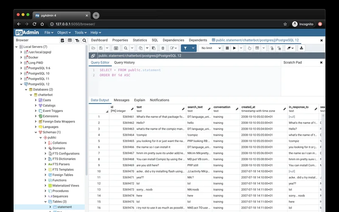Open a new browser tab with plus

click(96, 15)
